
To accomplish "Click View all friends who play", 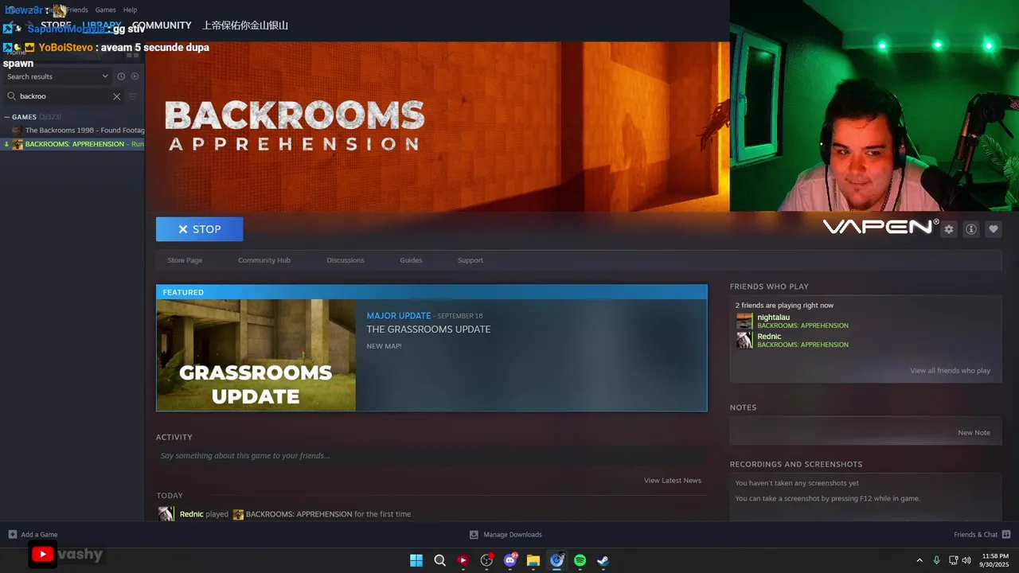I will tap(951, 371).
